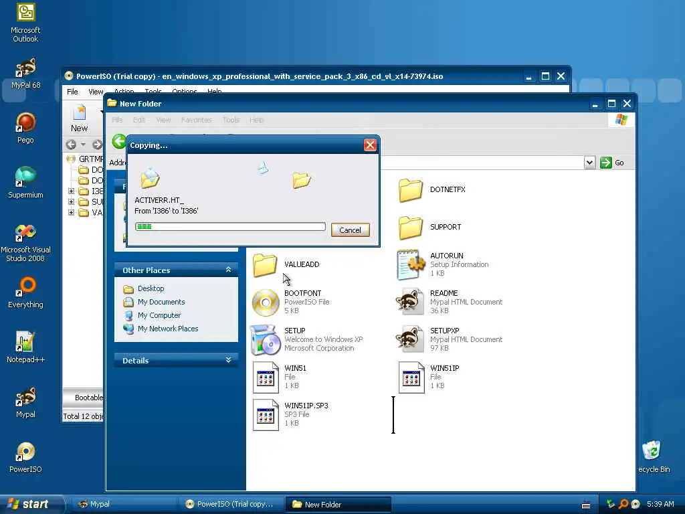
Task: Open the File menu in New Folder window
Action: pyautogui.click(x=117, y=120)
